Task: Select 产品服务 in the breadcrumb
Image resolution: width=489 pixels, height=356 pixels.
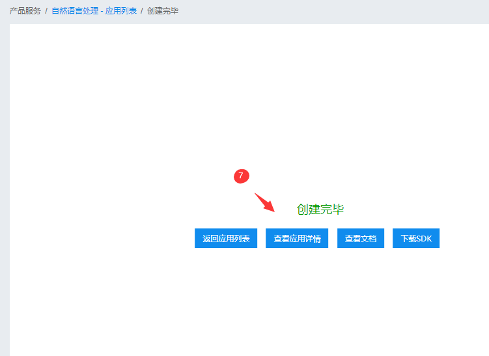Action: click(25, 11)
